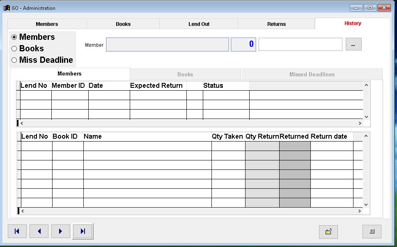Open member lookup with ellipsis button
This screenshot has width=397, height=247.
[x=353, y=44]
